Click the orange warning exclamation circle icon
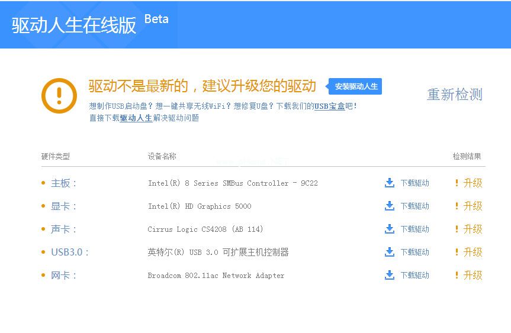The height and width of the screenshot is (333, 511). tap(59, 95)
